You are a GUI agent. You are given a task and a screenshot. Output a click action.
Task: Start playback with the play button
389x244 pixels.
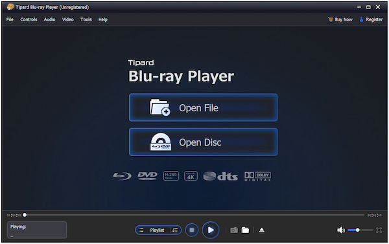tap(210, 230)
